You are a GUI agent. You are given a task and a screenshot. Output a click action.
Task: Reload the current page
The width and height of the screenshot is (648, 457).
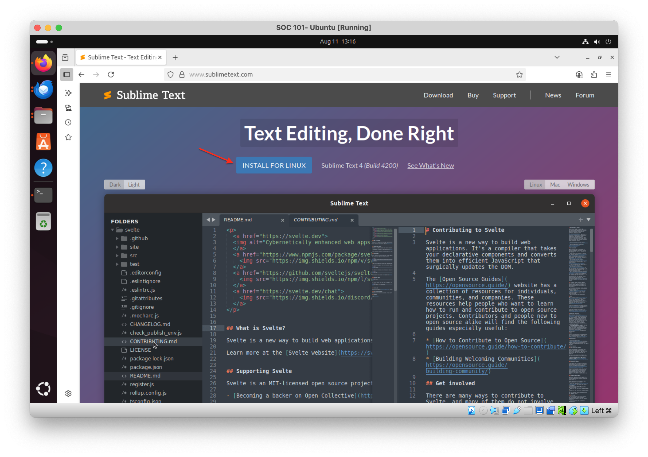point(111,75)
